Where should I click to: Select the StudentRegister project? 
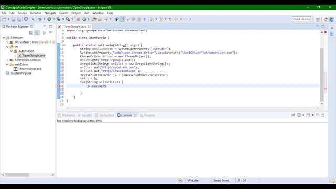pyautogui.click(x=21, y=73)
